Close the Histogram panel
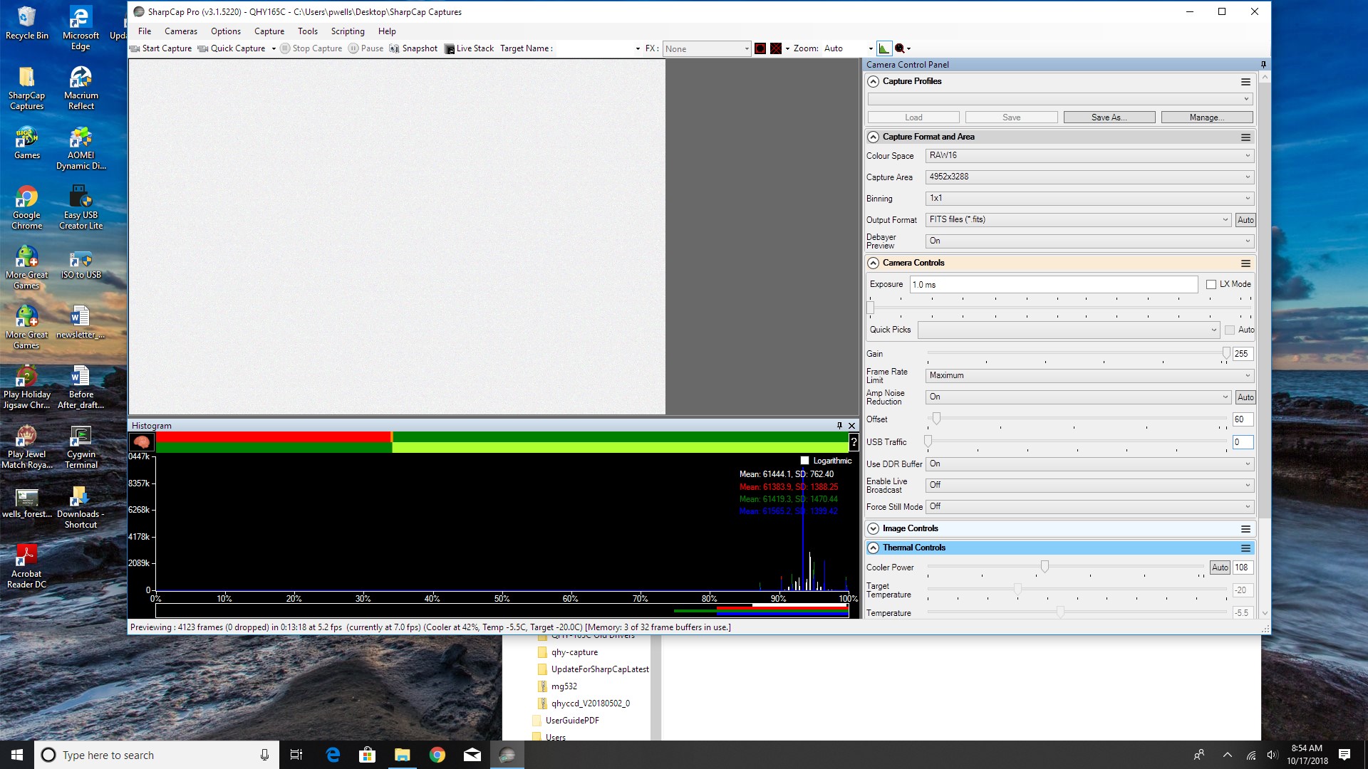This screenshot has width=1368, height=769. click(851, 426)
